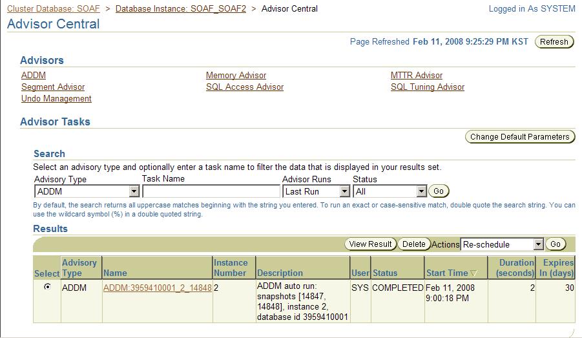Sort results by Start Time arrow icon
582x338 pixels.
[x=473, y=273]
